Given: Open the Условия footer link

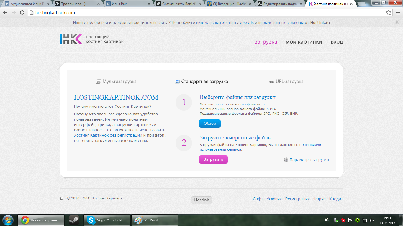Looking at the screenshot, I should coord(274,199).
